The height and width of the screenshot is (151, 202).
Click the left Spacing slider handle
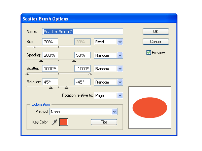coord(41,61)
